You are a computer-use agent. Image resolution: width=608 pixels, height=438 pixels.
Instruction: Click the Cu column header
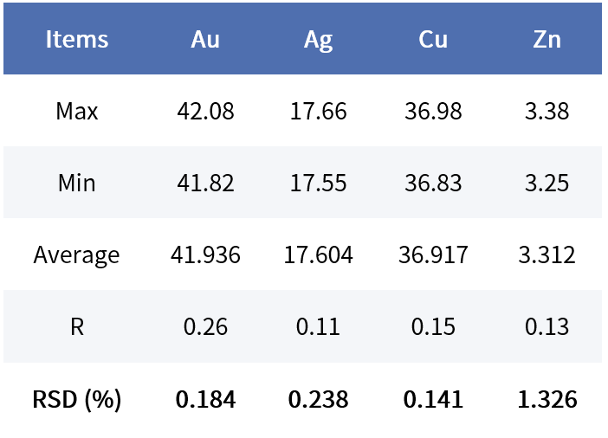(x=432, y=40)
